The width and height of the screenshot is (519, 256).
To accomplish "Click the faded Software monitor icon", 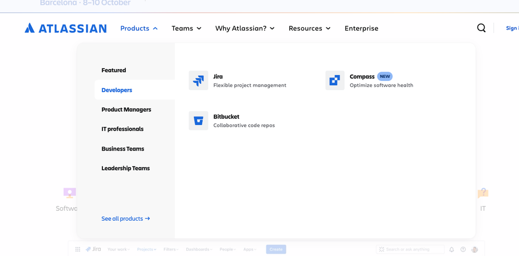I will click(70, 193).
